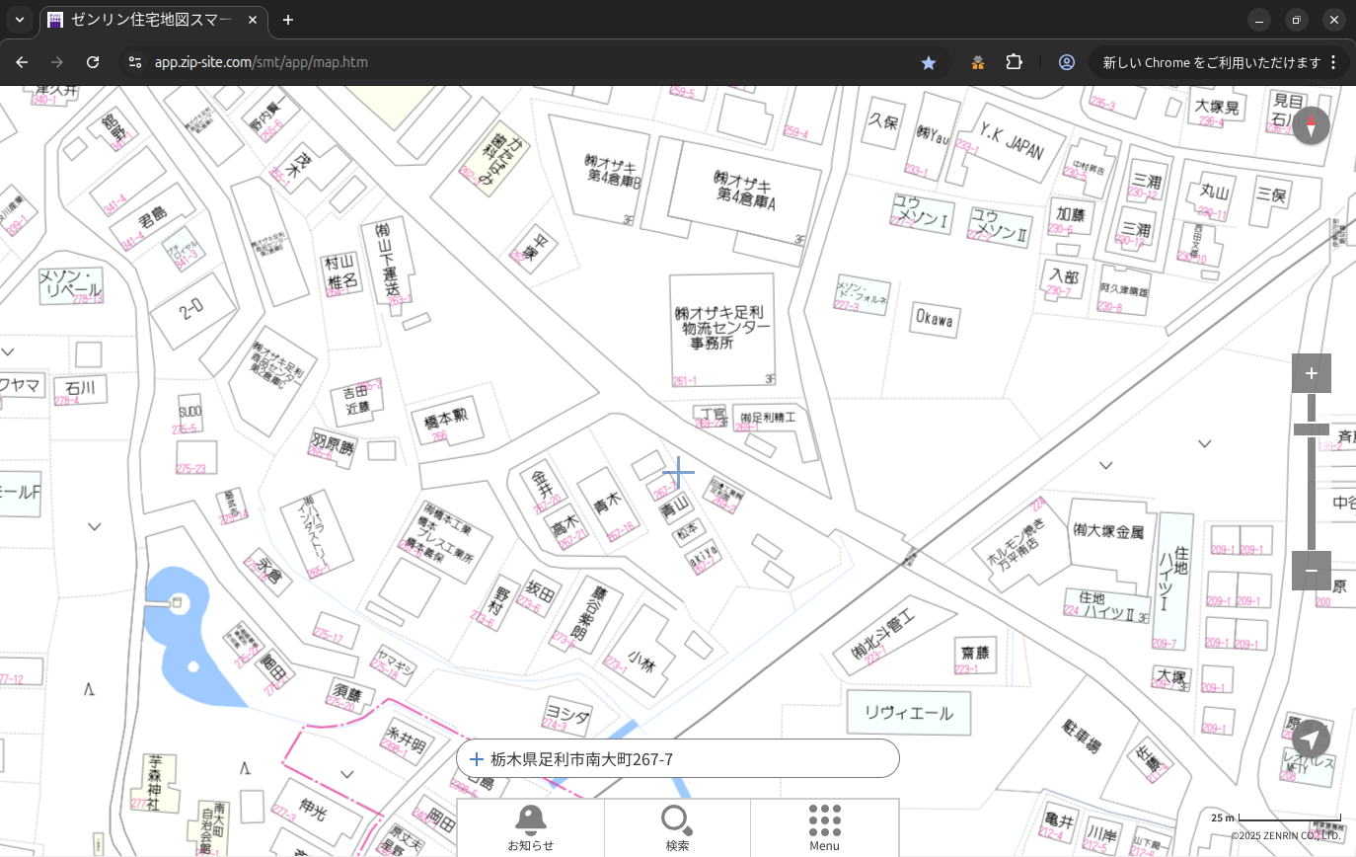Click the リヴィエール building
The width and height of the screenshot is (1356, 857).
click(909, 713)
